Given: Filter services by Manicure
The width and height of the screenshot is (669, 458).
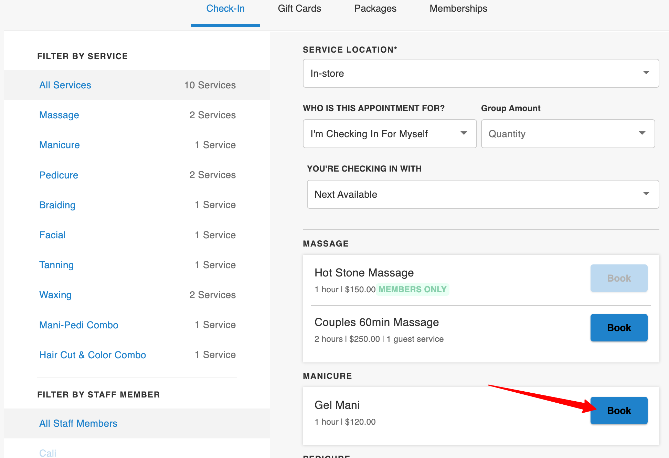Looking at the screenshot, I should tap(60, 145).
